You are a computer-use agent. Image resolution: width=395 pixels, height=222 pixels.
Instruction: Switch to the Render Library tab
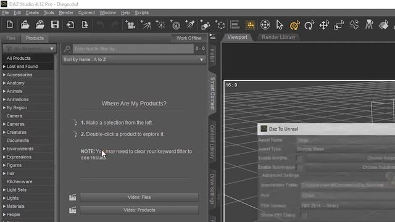pos(278,37)
